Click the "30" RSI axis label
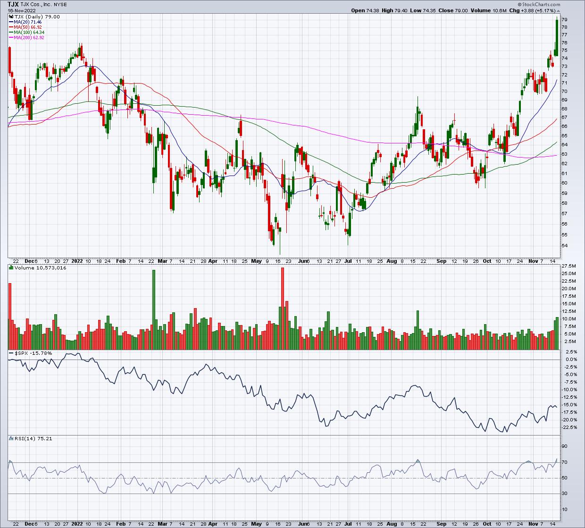The height and width of the screenshot is (528, 585). [x=565, y=493]
